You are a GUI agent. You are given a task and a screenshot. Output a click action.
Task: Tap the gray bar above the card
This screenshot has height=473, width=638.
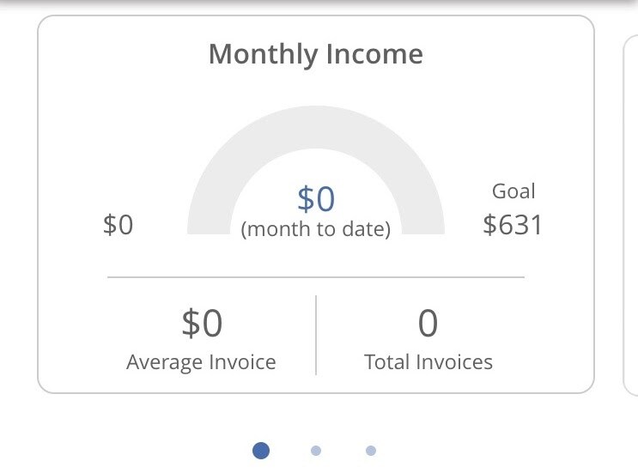point(319,3)
